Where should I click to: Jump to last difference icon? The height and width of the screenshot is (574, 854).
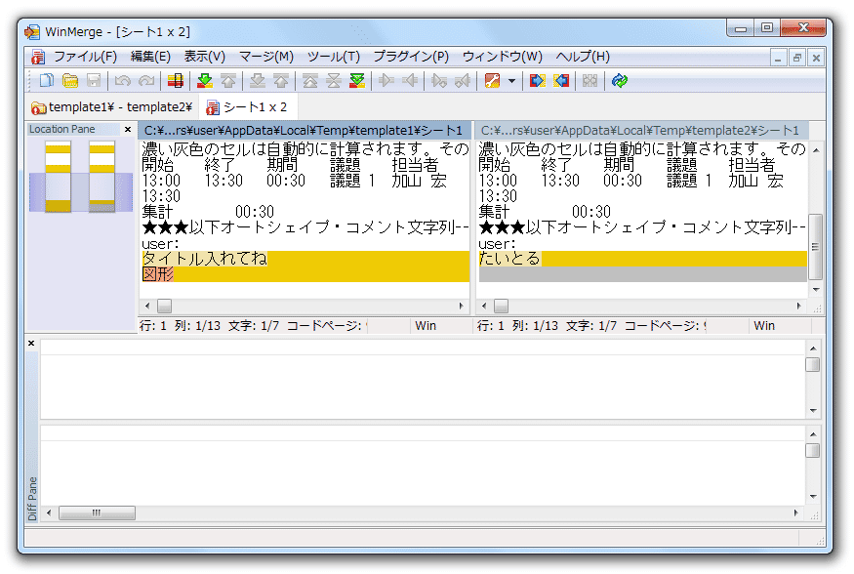[357, 81]
